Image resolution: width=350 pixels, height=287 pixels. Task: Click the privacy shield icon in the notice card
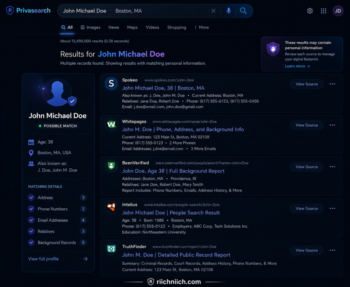[273, 49]
